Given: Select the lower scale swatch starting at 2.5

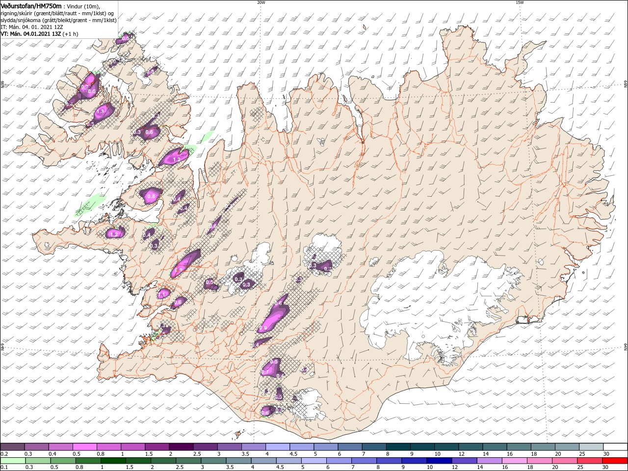Looking at the screenshot, I should (188, 461).
